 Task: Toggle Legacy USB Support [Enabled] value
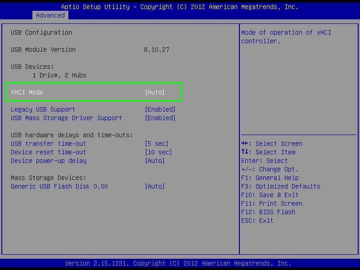click(160, 109)
